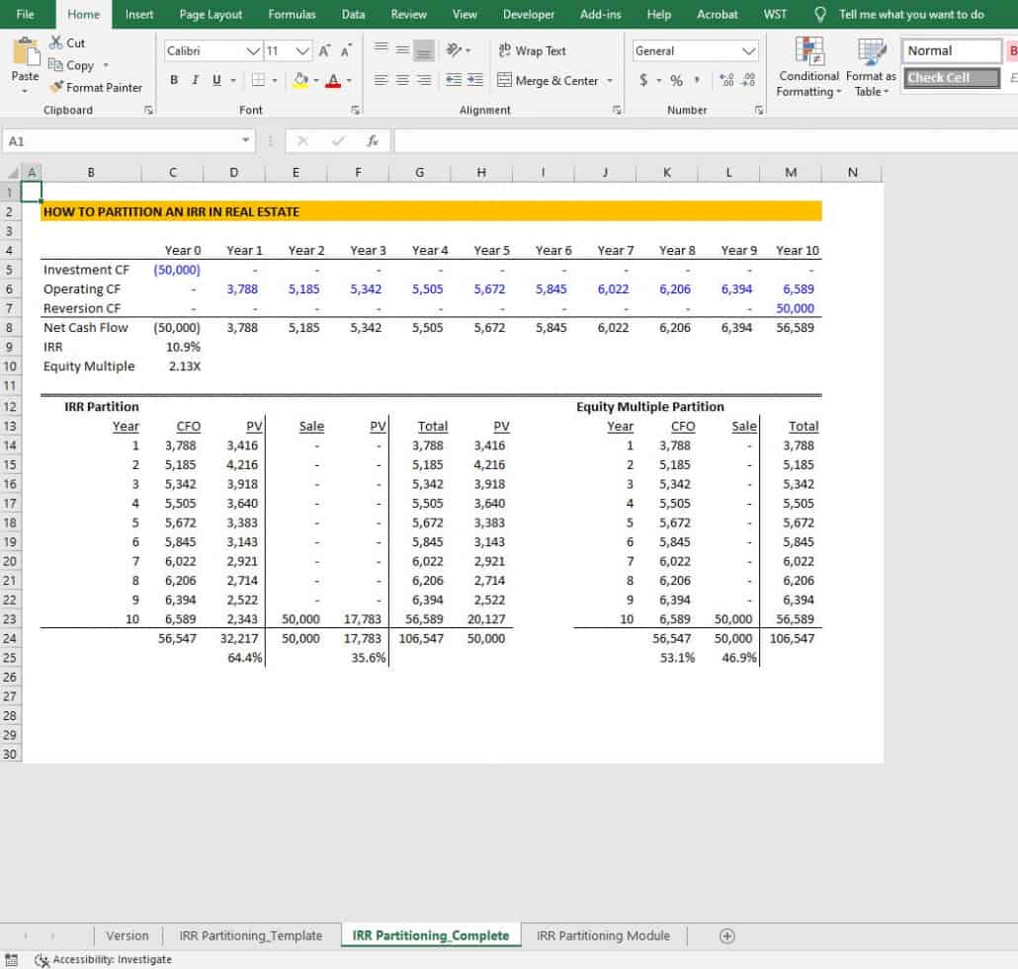
Task: Toggle Wrap Text for the cell
Action: (x=532, y=50)
